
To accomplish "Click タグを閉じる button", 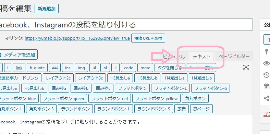I will [x=170, y=68].
